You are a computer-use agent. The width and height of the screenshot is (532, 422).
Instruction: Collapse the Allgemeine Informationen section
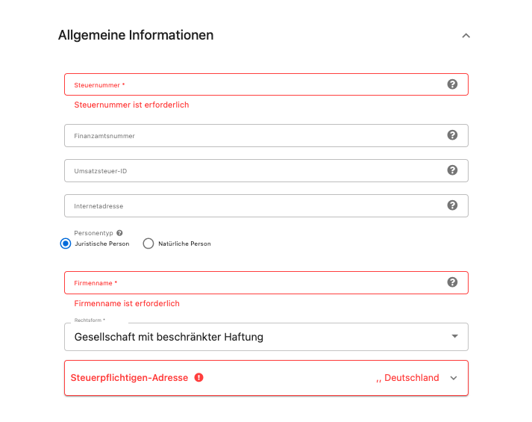pyautogui.click(x=466, y=36)
